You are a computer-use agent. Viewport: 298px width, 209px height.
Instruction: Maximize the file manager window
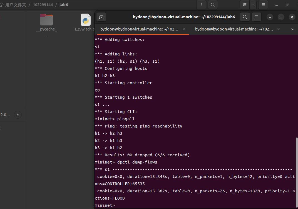(x=287, y=5)
